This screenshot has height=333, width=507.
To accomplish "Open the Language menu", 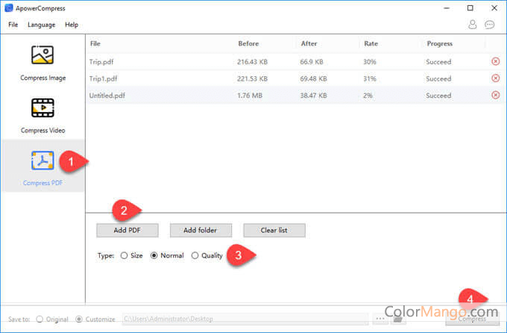I will [41, 25].
